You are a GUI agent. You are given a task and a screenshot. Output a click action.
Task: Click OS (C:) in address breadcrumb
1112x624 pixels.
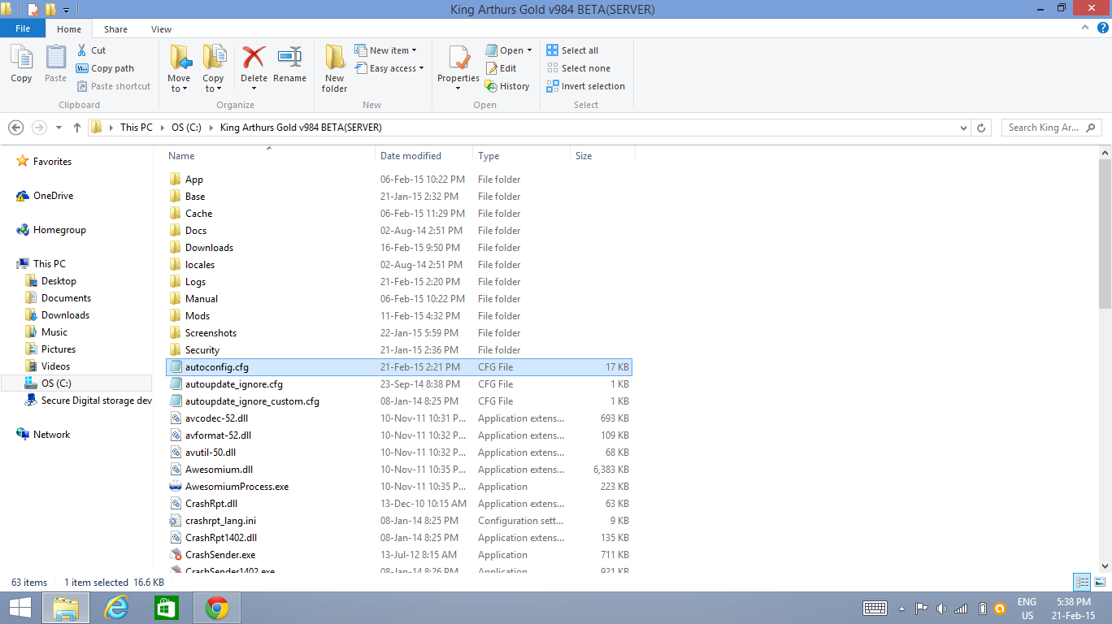point(186,128)
